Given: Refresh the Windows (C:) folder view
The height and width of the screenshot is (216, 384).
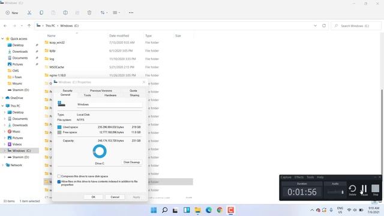Looking at the screenshot, I should tap(324, 26).
